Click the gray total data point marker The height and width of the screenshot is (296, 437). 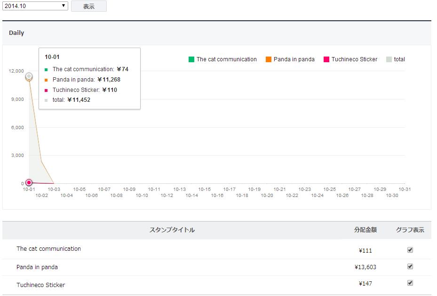click(29, 76)
